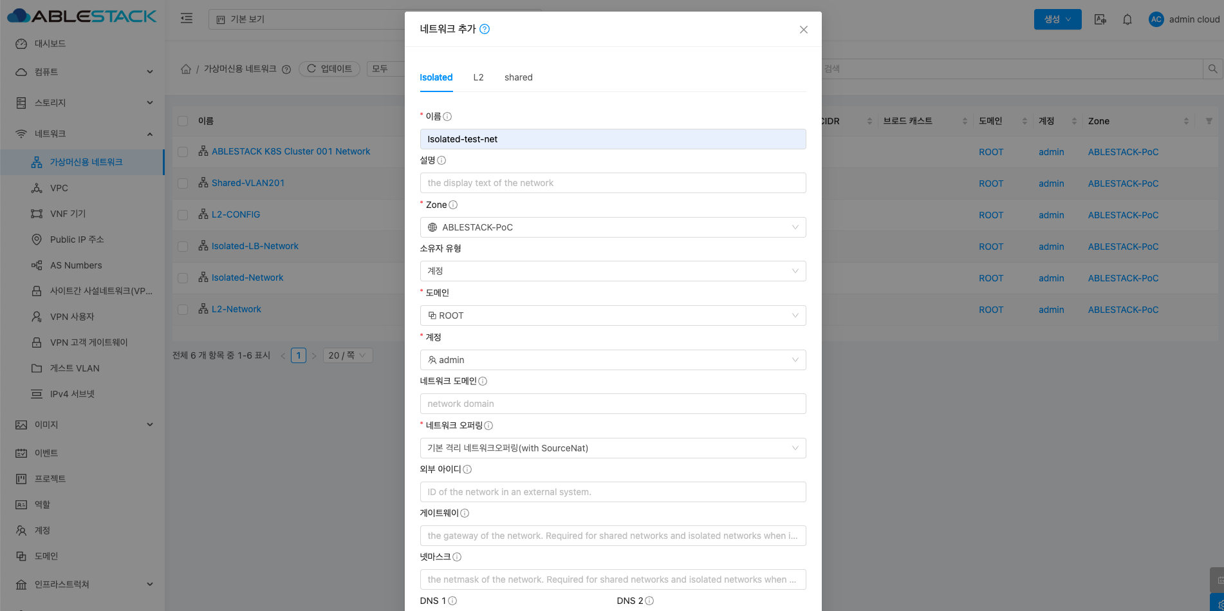
Task: Open the Zone dropdown showing ABLESTACK-PoC
Action: pos(612,227)
